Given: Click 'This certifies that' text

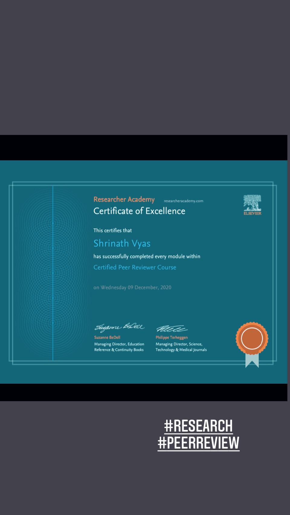Looking at the screenshot, I should pos(112,230).
